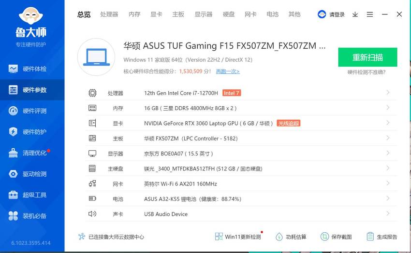Switch to the 处理器 tab
This screenshot has height=253, width=411.
[109, 14]
